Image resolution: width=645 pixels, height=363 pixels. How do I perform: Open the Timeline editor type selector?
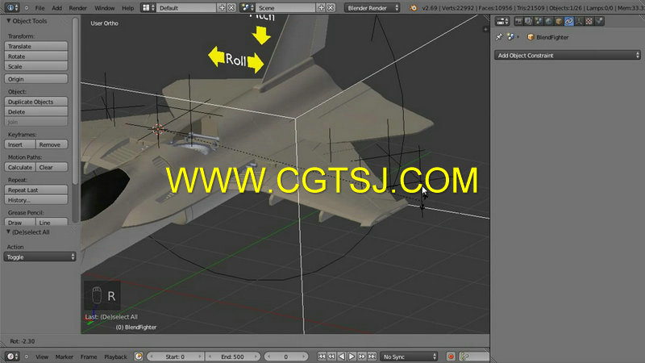[x=11, y=357]
